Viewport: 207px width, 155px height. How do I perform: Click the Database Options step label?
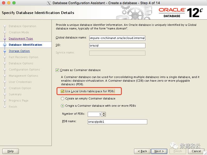pos(21,63)
